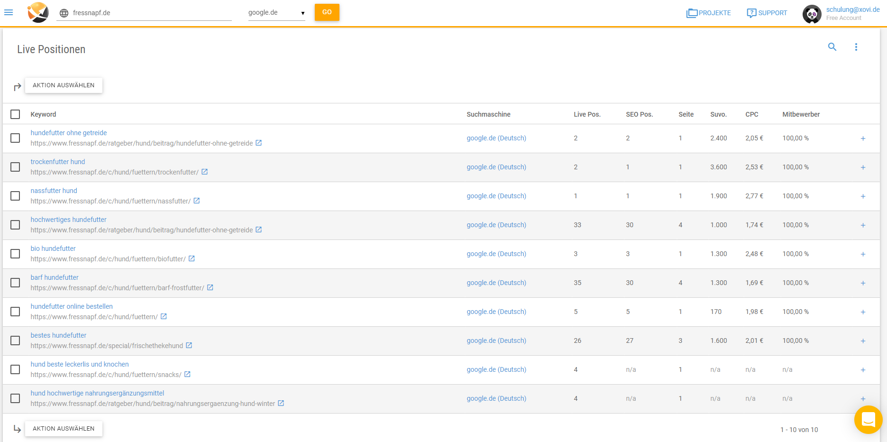Open external link for trockenfutter URL
The height and width of the screenshot is (442, 887).
[x=205, y=172]
